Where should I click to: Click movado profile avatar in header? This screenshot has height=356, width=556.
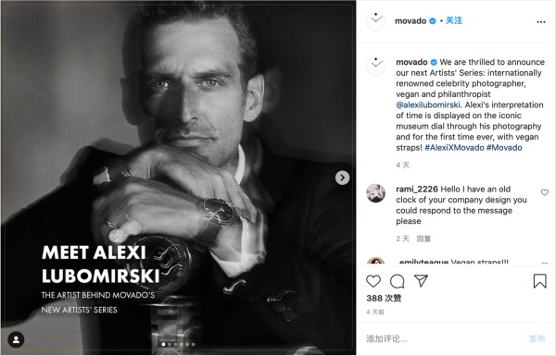(375, 21)
